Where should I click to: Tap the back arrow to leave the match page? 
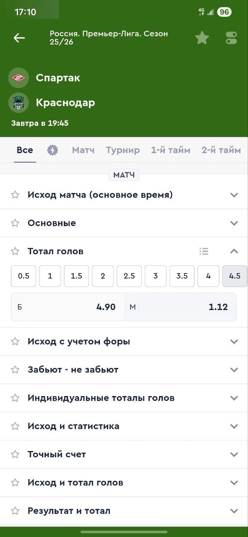(x=19, y=38)
